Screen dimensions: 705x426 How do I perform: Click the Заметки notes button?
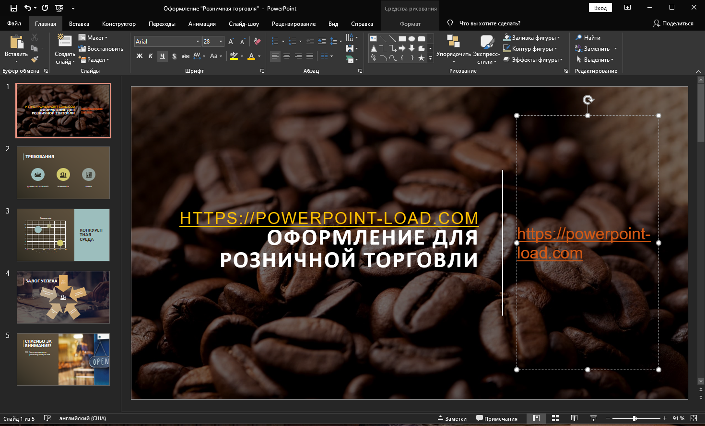point(452,418)
